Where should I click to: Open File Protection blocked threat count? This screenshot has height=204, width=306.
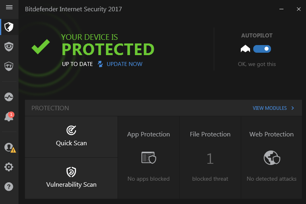coord(210,159)
